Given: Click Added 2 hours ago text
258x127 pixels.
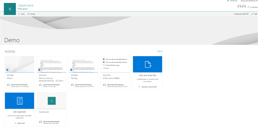Looking at the screenshot, I should click(x=49, y=86).
